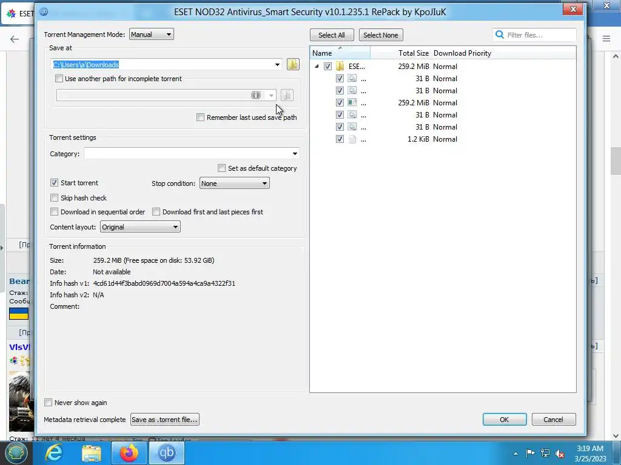The height and width of the screenshot is (465, 621).
Task: Enable Use another path for incomplete torrent
Action: pos(59,79)
